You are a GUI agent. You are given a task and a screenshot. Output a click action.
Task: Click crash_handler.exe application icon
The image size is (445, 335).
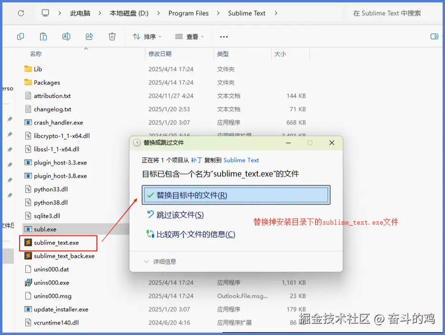coord(28,122)
